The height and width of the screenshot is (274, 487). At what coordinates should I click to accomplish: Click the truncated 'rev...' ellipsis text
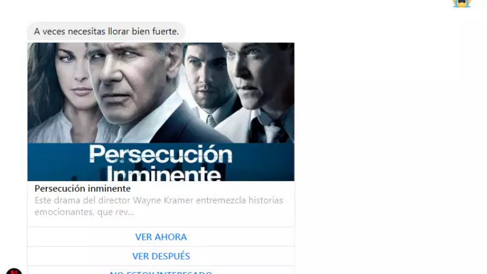pyautogui.click(x=124, y=212)
